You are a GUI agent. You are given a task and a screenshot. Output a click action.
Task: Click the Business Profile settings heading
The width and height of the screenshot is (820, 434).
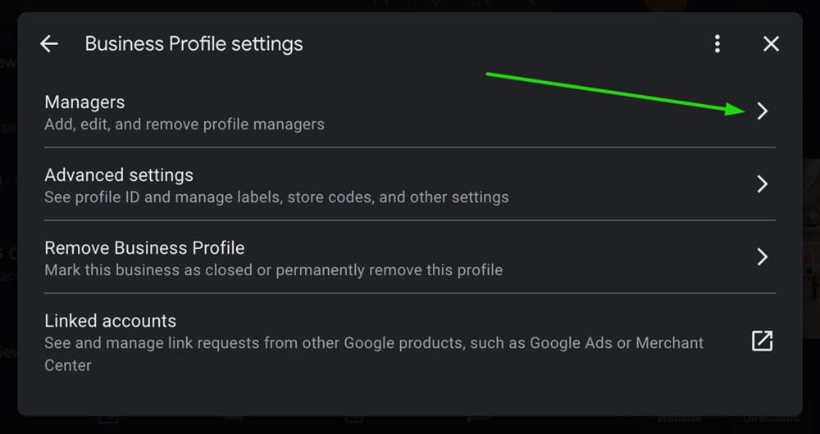click(194, 44)
